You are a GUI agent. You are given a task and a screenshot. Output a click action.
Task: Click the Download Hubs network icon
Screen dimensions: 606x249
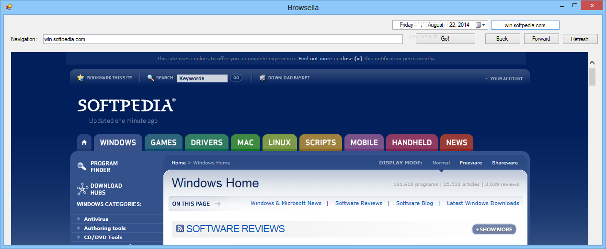[82, 189]
